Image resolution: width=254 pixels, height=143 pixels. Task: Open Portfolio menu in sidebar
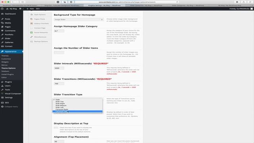pyautogui.click(x=9, y=35)
